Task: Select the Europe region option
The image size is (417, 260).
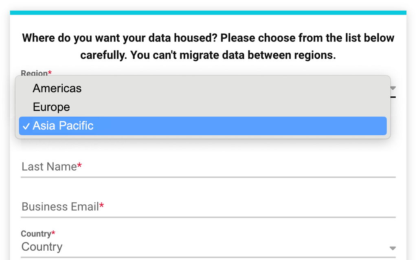Action: click(x=51, y=107)
